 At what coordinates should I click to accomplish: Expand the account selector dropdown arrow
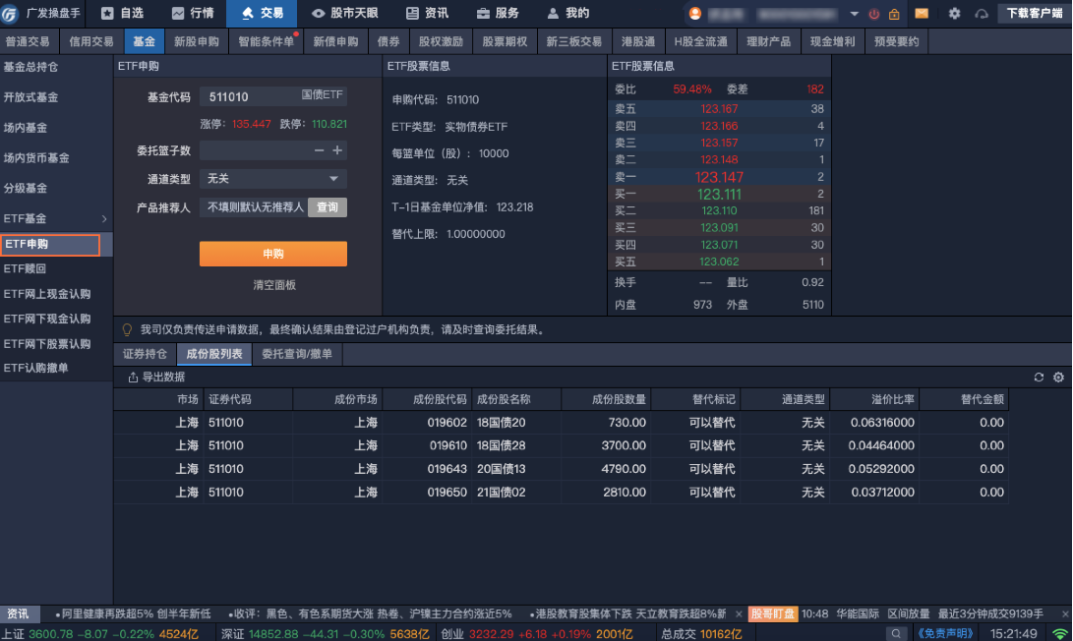coord(854,14)
